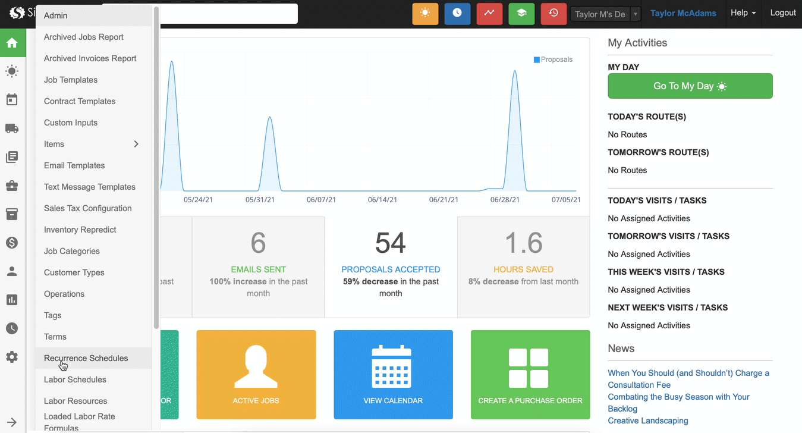
Task: Choose Email Templates in the admin menu
Action: pyautogui.click(x=74, y=165)
